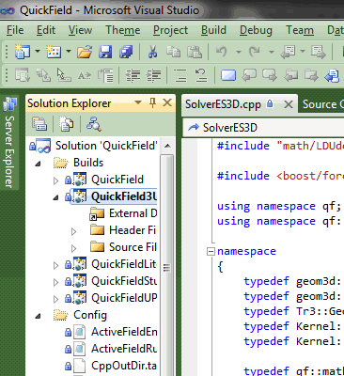
Task: Click the Navigate Backward icon
Action: tap(288, 52)
